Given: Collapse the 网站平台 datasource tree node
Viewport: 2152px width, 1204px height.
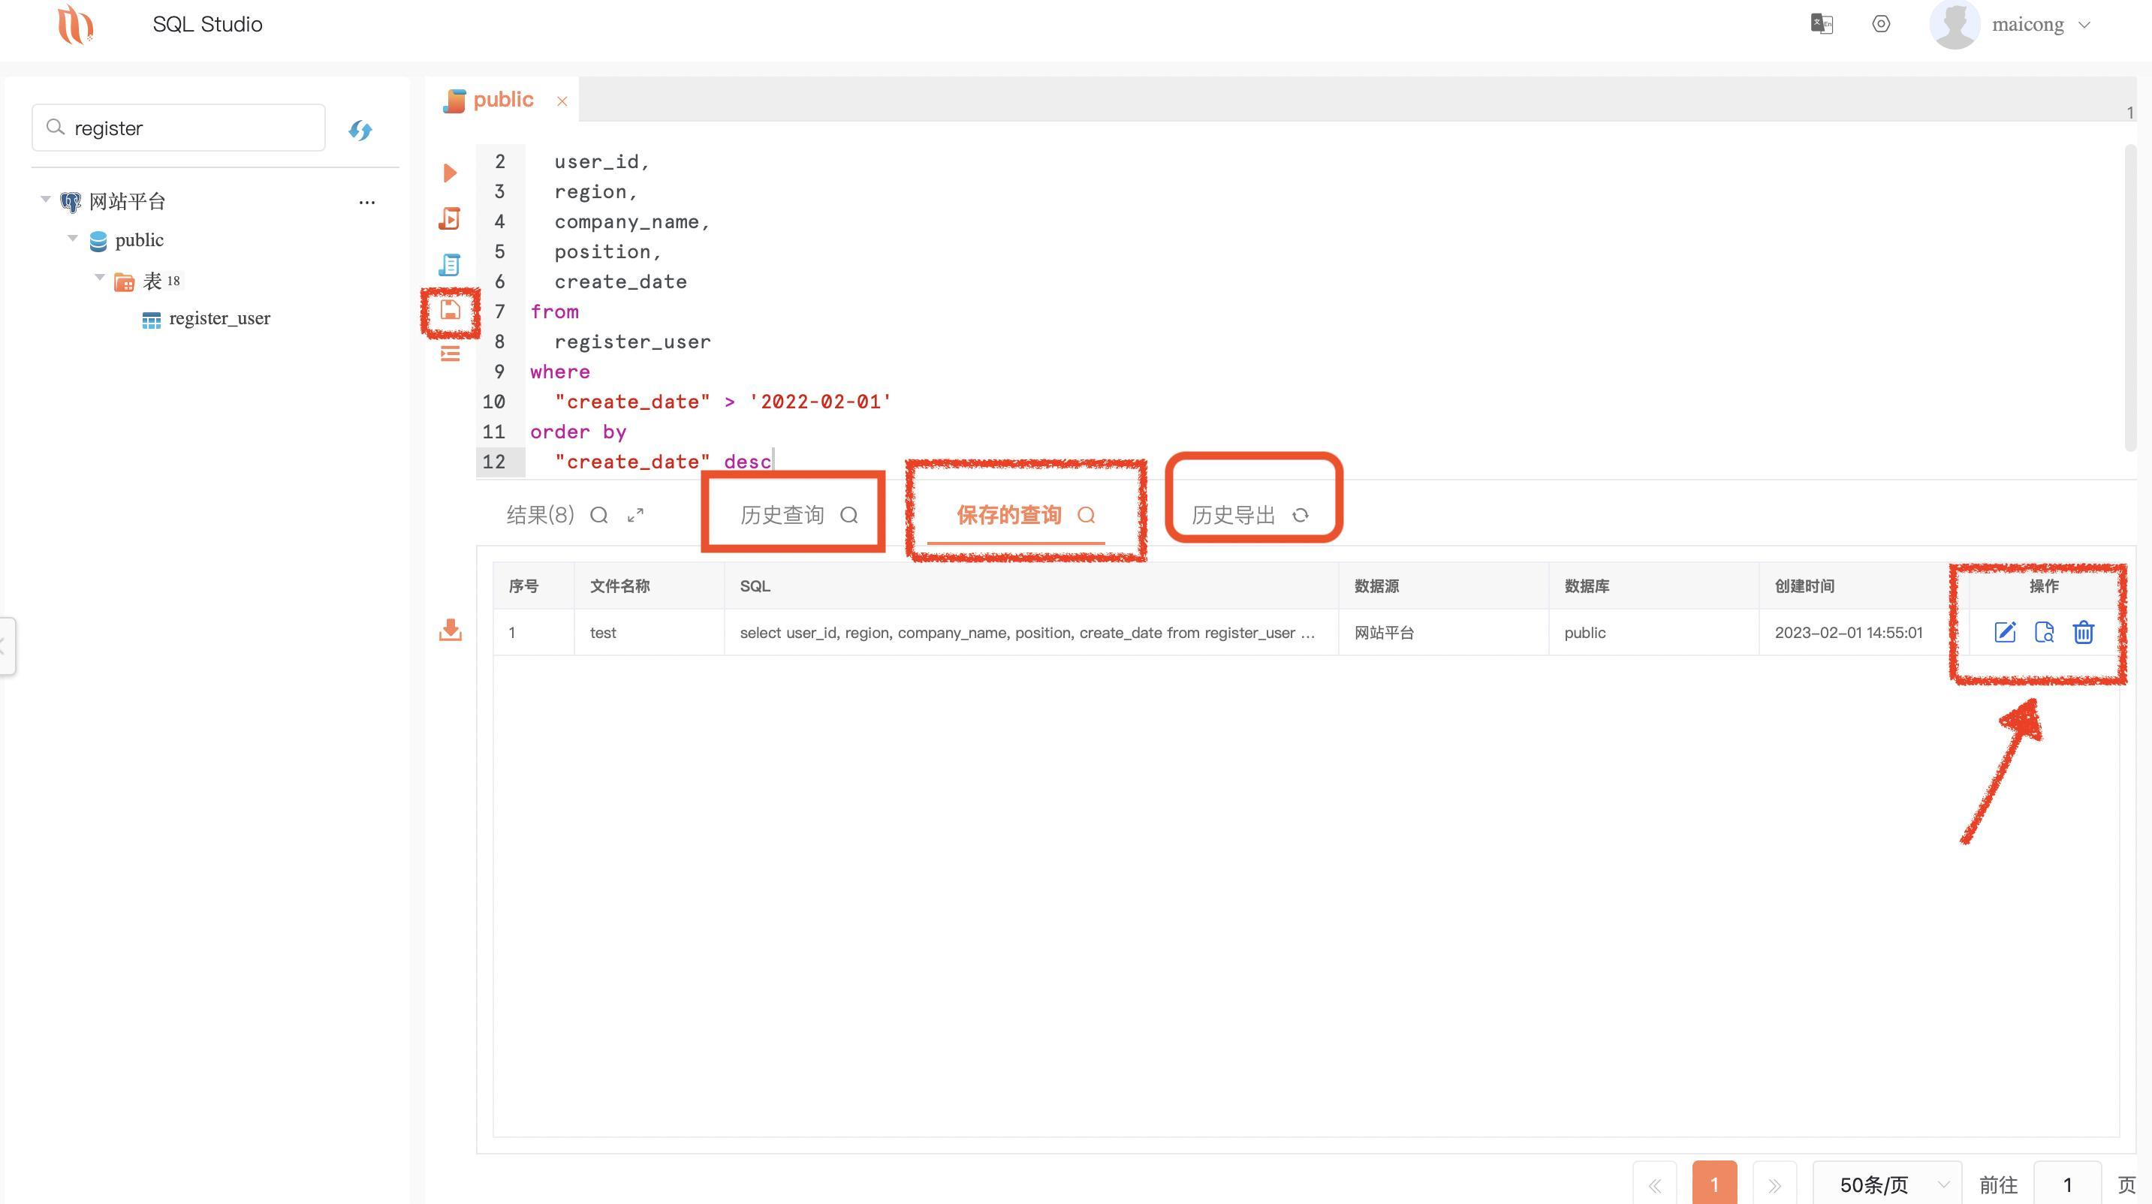Looking at the screenshot, I should (x=46, y=200).
